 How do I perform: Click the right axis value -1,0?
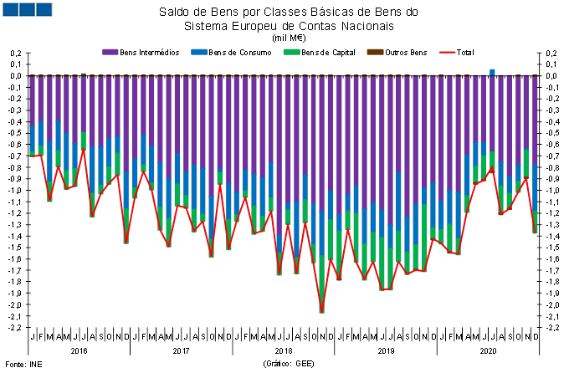[x=551, y=190]
